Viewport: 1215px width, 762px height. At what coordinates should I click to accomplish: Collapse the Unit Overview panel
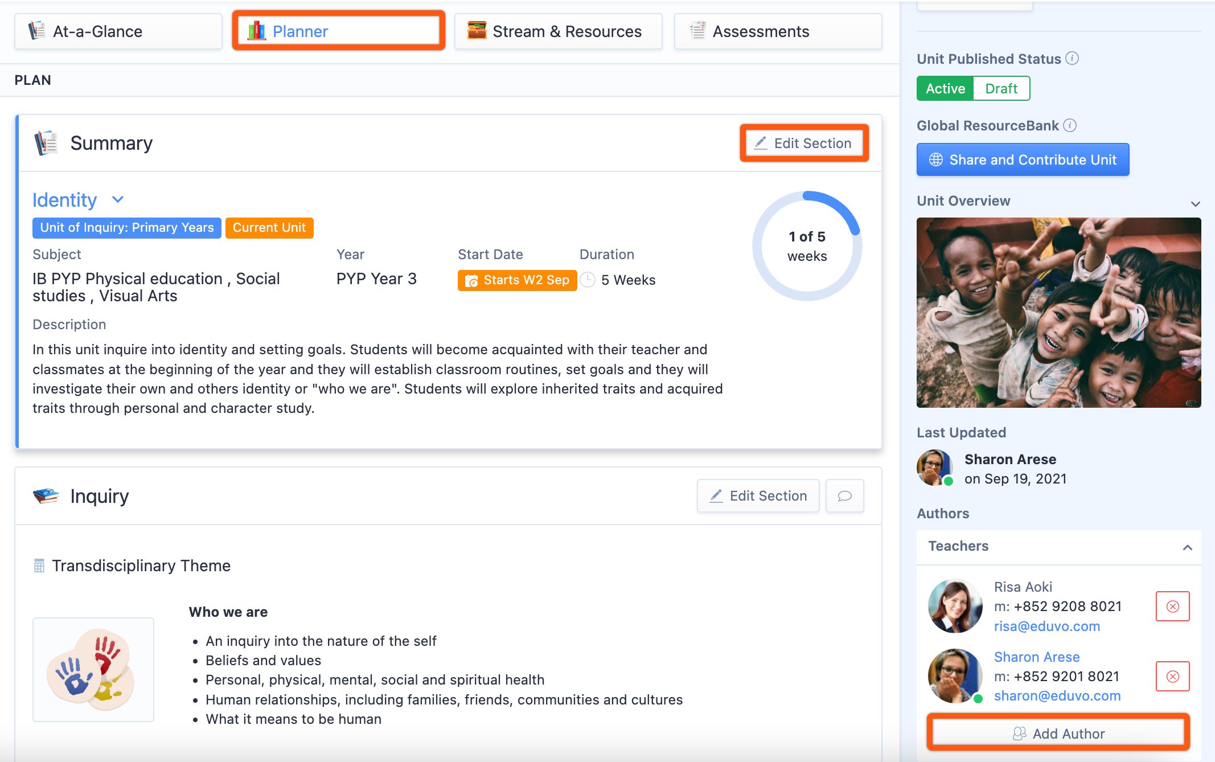tap(1195, 203)
